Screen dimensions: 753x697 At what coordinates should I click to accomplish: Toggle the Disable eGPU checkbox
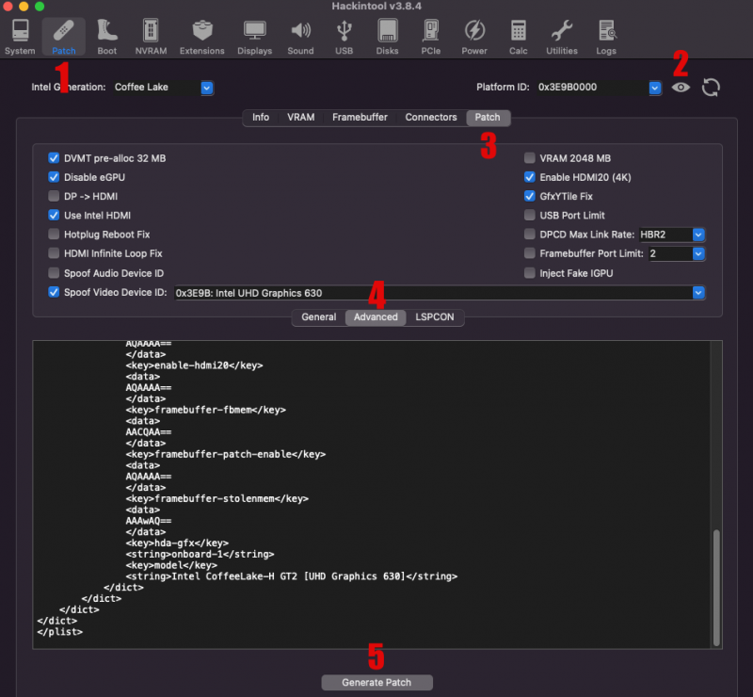[54, 177]
